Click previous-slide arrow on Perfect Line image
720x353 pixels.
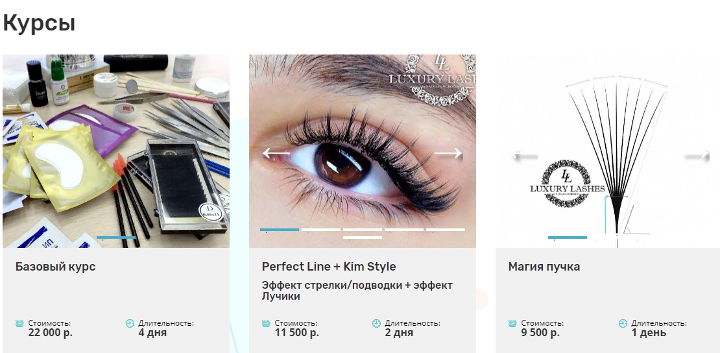[x=276, y=154]
